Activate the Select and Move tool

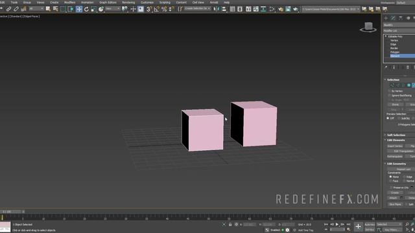[79, 9]
